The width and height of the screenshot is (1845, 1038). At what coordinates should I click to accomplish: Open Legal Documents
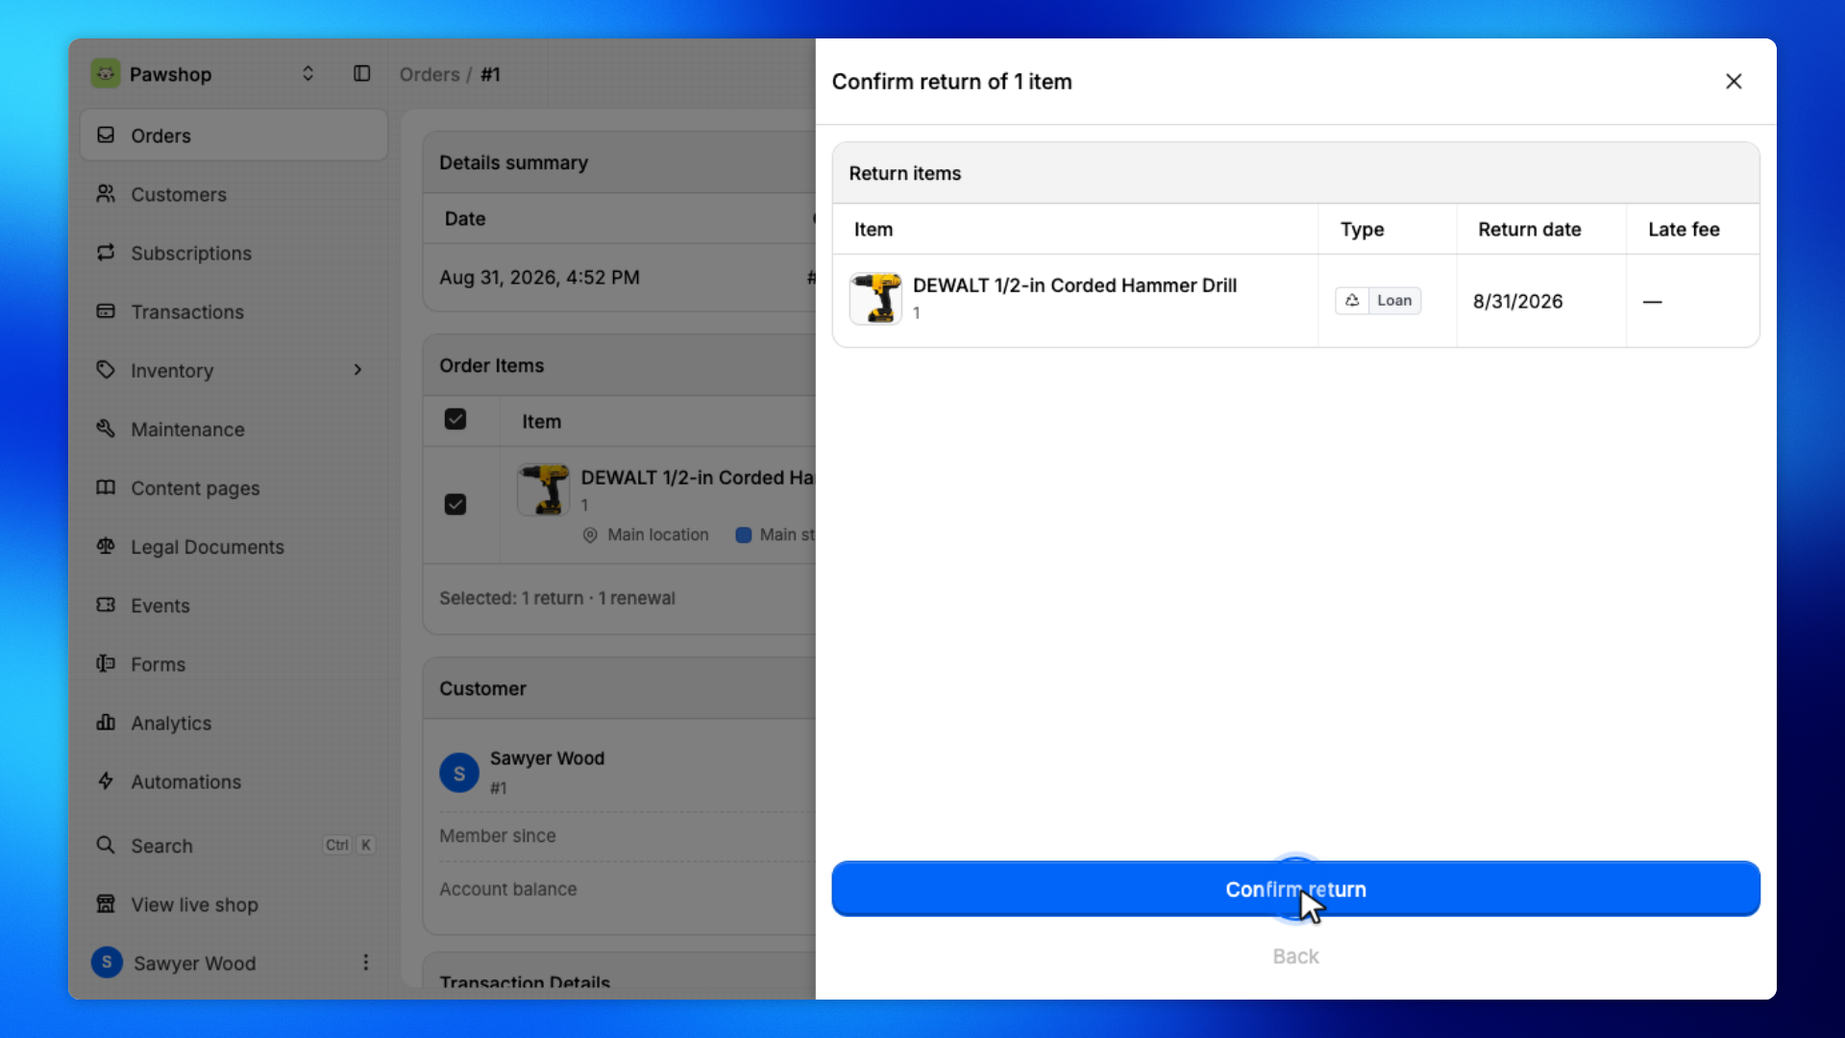tap(234, 546)
